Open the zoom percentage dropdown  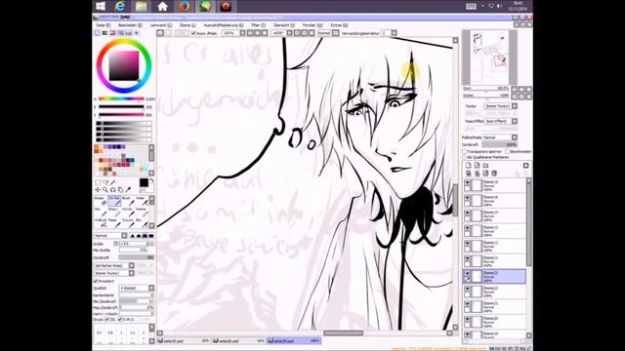click(242, 33)
